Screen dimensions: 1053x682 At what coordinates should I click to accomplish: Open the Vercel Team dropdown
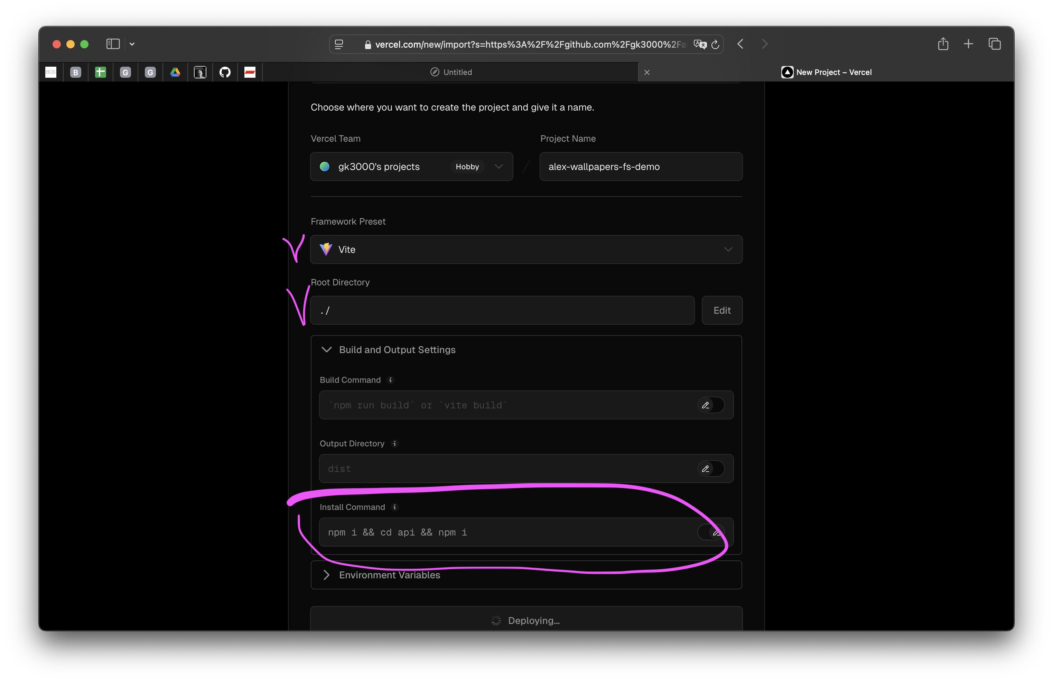tap(411, 166)
